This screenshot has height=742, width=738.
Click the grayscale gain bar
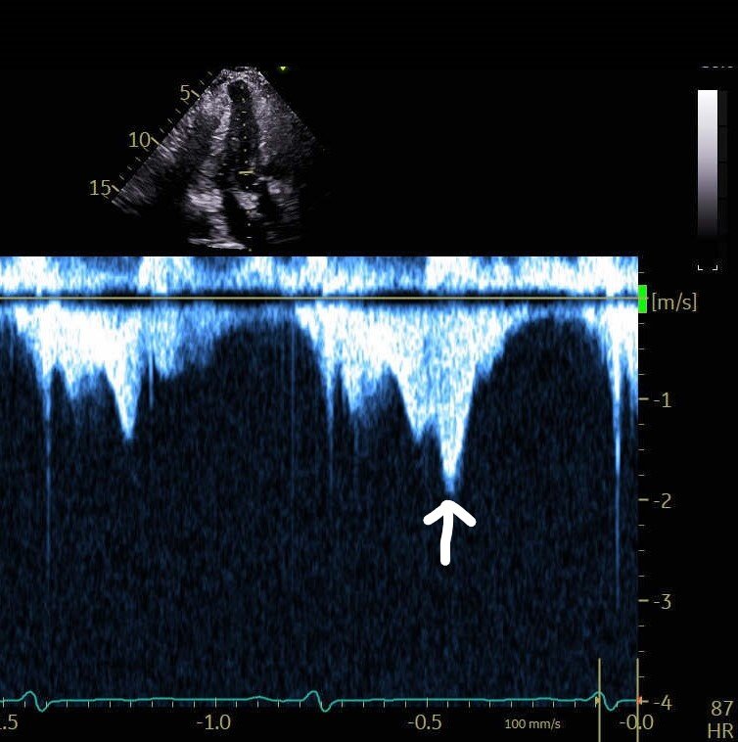pos(708,162)
